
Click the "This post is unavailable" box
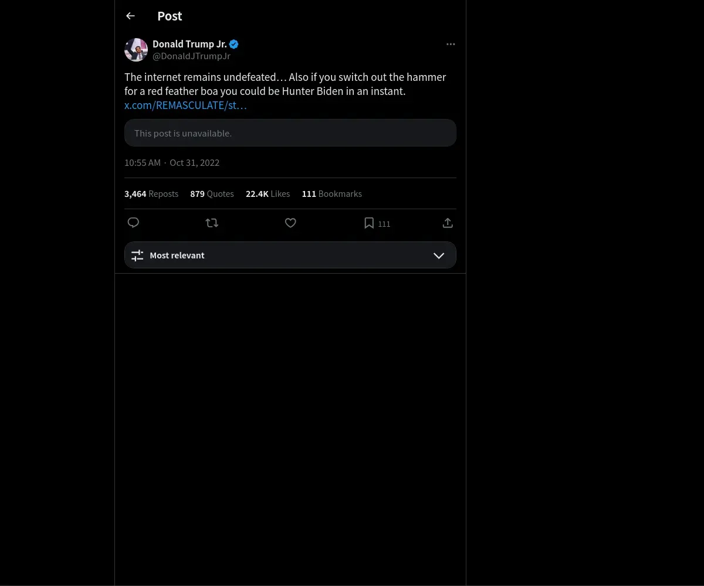tap(290, 133)
